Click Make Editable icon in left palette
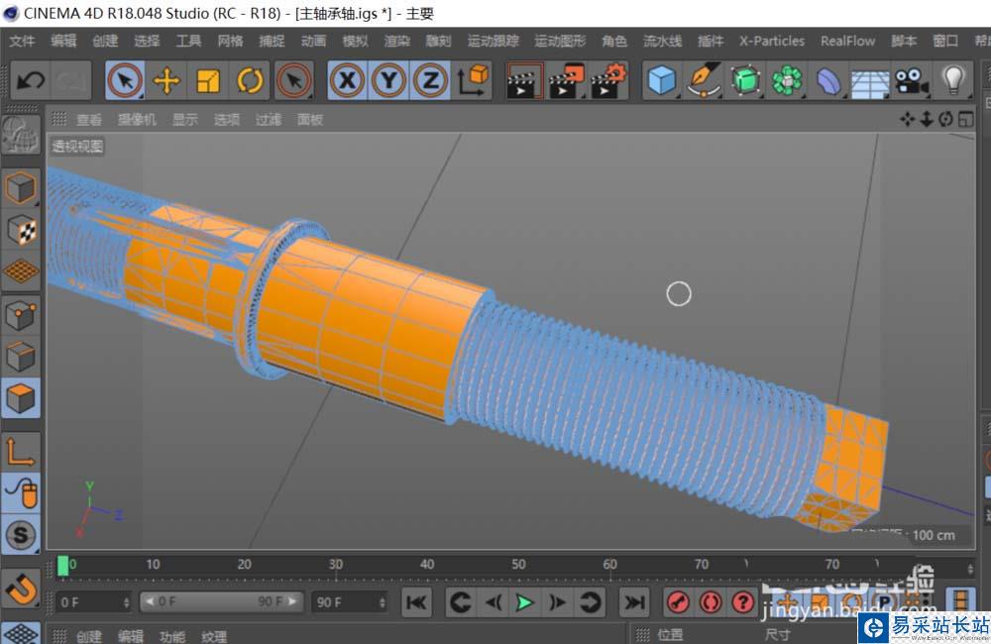 coord(21,135)
